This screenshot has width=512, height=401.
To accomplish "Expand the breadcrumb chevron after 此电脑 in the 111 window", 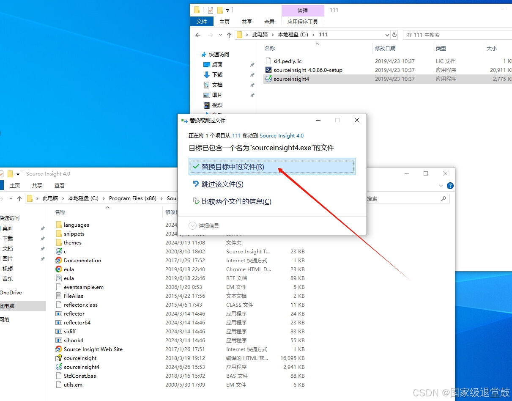I will pyautogui.click(x=273, y=35).
